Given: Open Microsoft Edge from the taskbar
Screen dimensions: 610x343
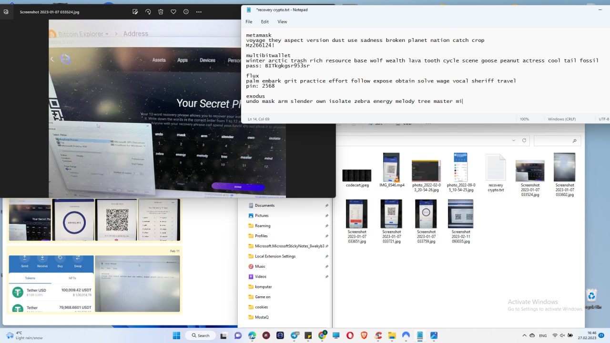Looking at the screenshot, I should (x=252, y=335).
